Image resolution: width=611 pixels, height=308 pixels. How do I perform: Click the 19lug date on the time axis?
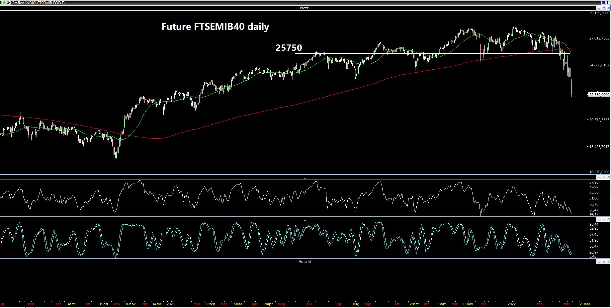pos(355,304)
